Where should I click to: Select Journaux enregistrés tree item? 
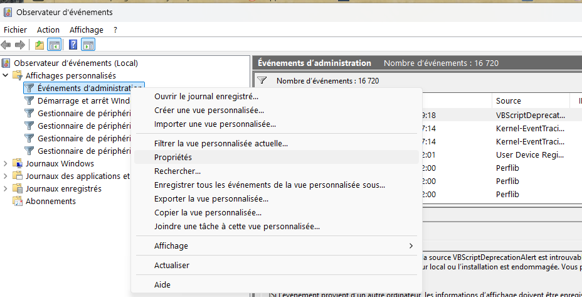coord(63,188)
